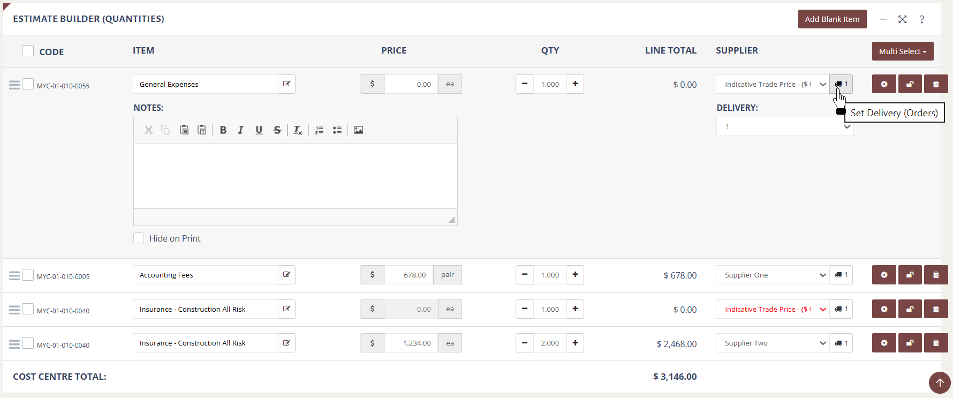The height and width of the screenshot is (398, 953).
Task: Increase quantity for Accounting Fees
Action: click(575, 275)
